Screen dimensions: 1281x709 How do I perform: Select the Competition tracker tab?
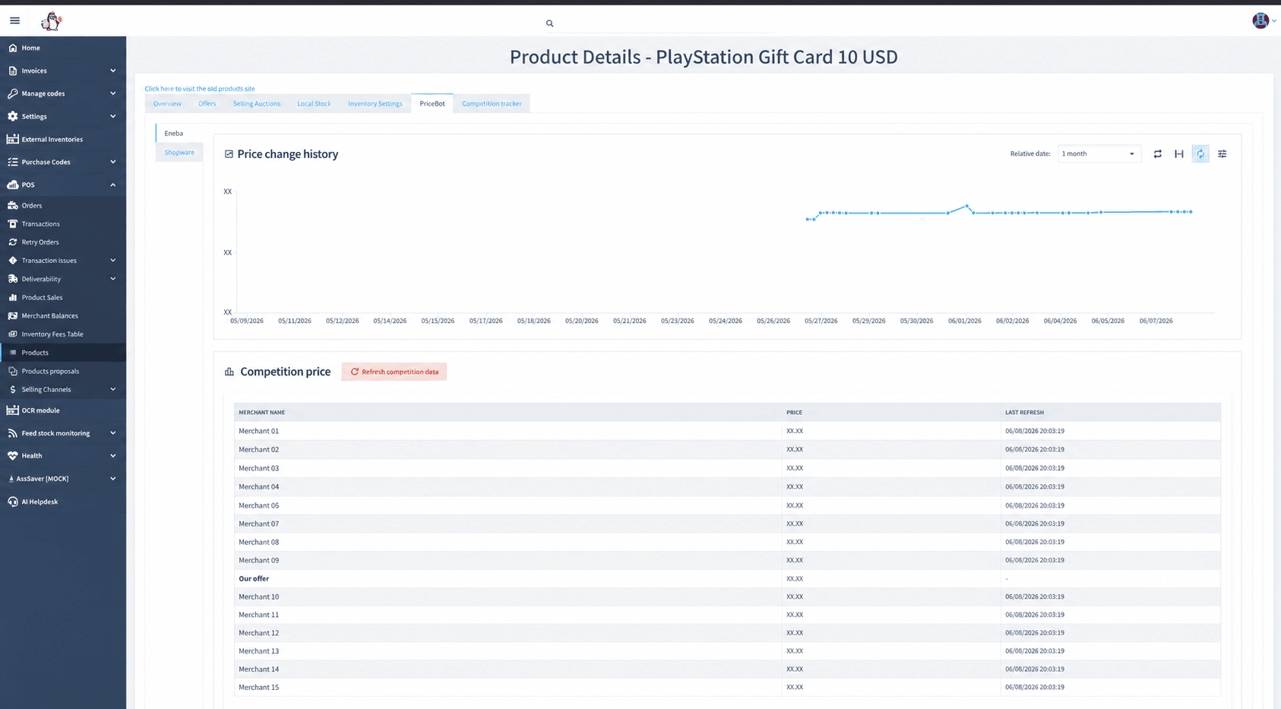(x=492, y=103)
